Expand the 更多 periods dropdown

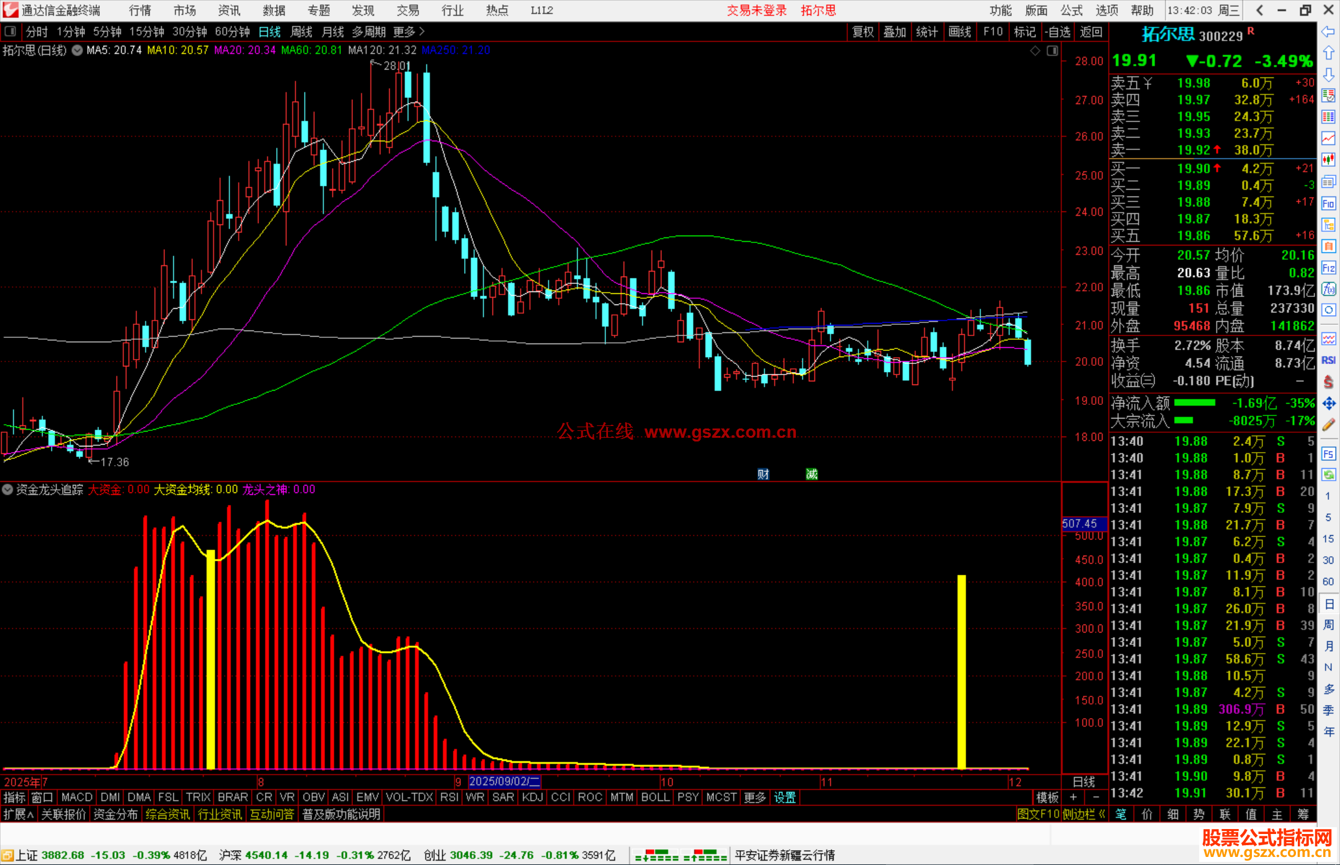tap(408, 32)
